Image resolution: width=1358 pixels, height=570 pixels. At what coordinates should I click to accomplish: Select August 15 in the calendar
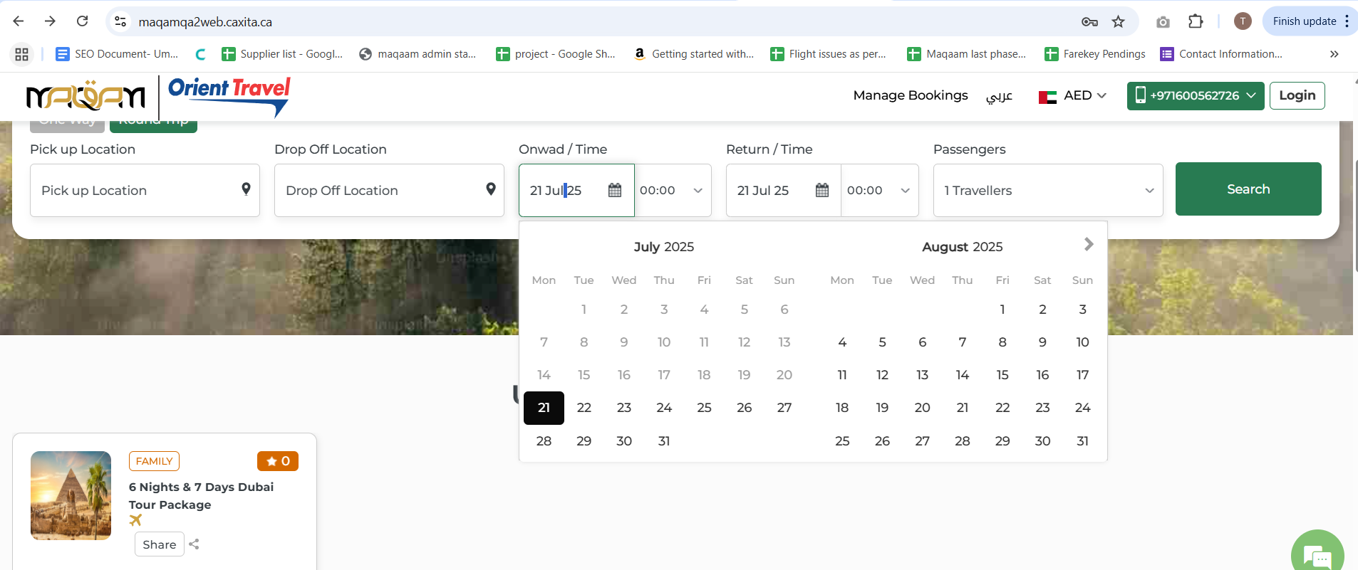coord(1002,375)
